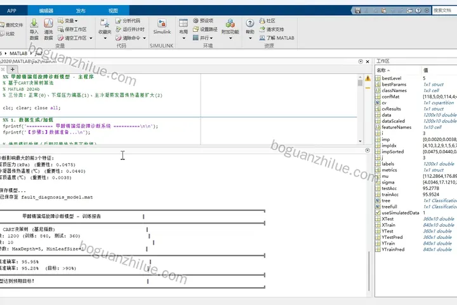
Task: Click the 名称 column header in workspace
Action: coord(383,70)
